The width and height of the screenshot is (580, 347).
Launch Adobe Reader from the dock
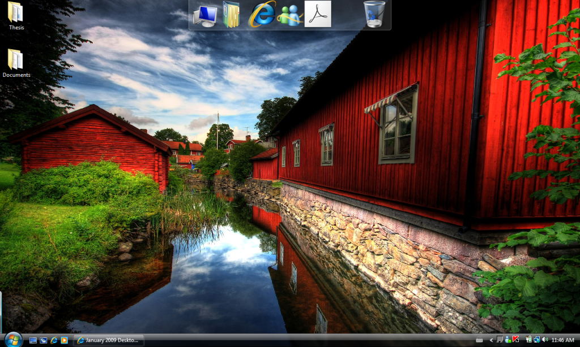point(317,14)
